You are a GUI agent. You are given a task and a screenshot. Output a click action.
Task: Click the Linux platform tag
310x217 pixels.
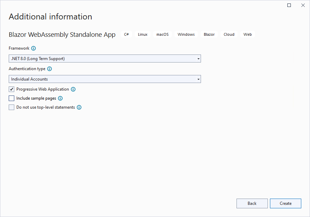(x=142, y=34)
